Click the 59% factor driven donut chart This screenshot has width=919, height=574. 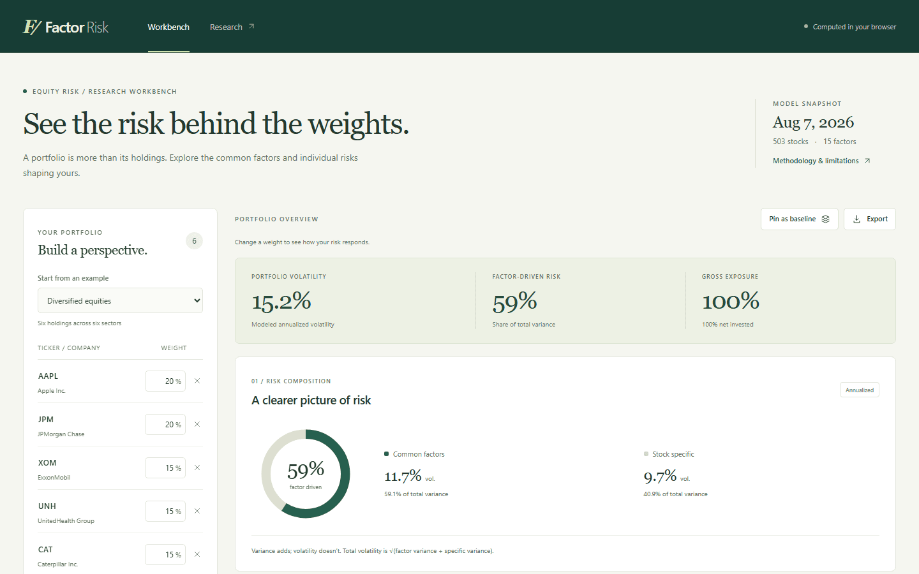click(306, 474)
